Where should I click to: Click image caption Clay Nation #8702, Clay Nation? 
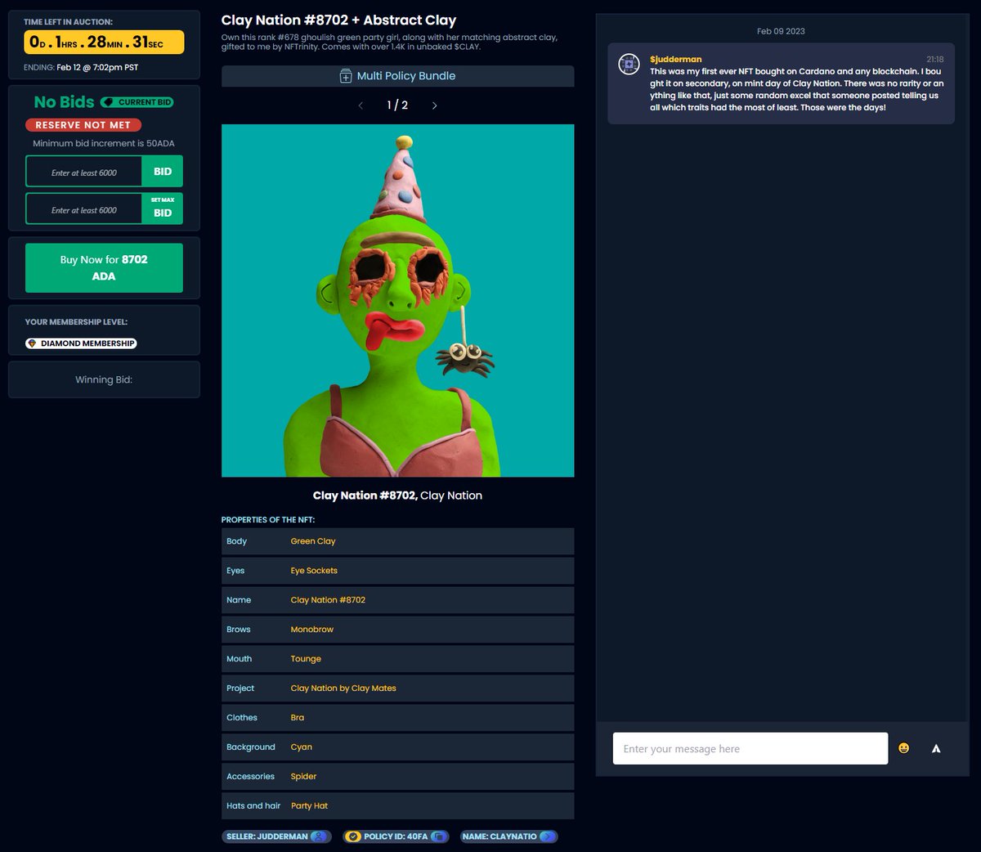(x=397, y=496)
